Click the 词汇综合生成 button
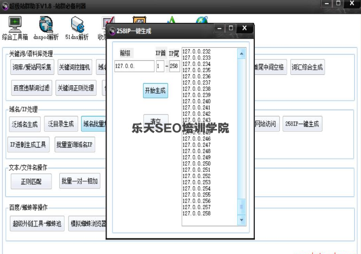 307,67
